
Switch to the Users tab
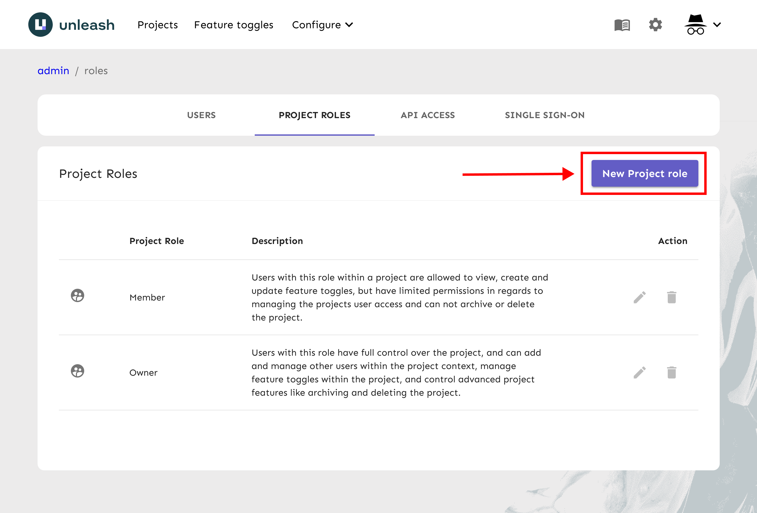(201, 115)
